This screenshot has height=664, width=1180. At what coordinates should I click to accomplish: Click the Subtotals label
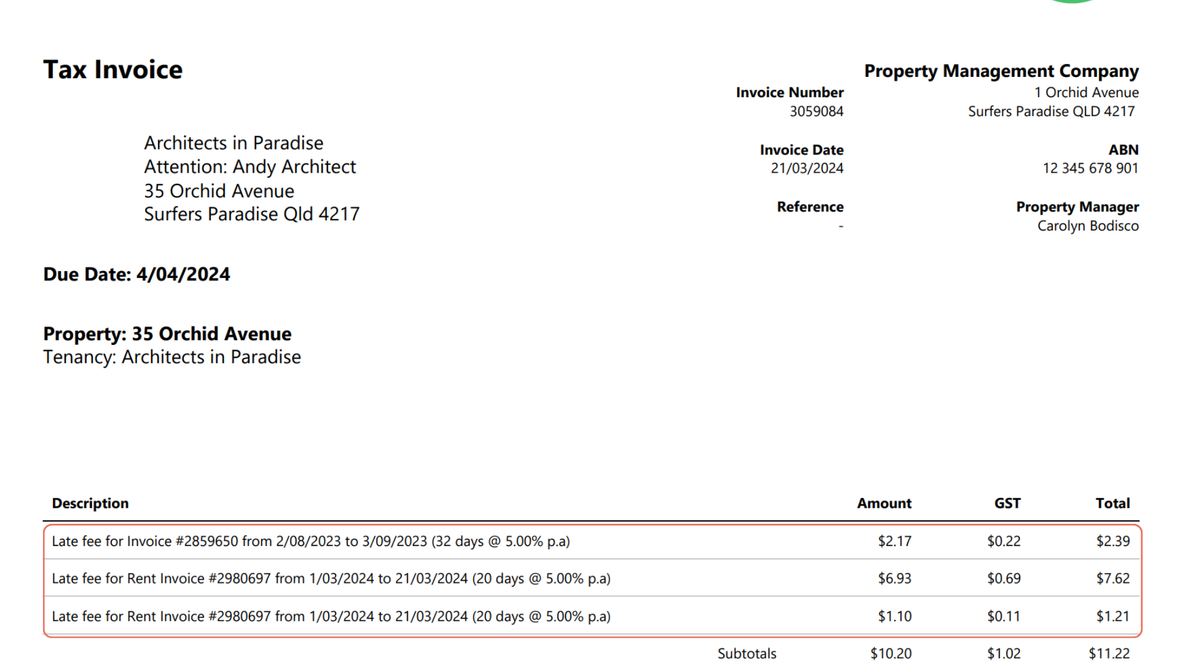point(747,654)
